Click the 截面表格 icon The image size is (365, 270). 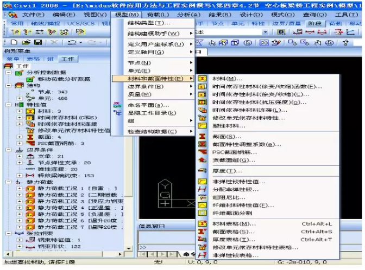[202, 232]
